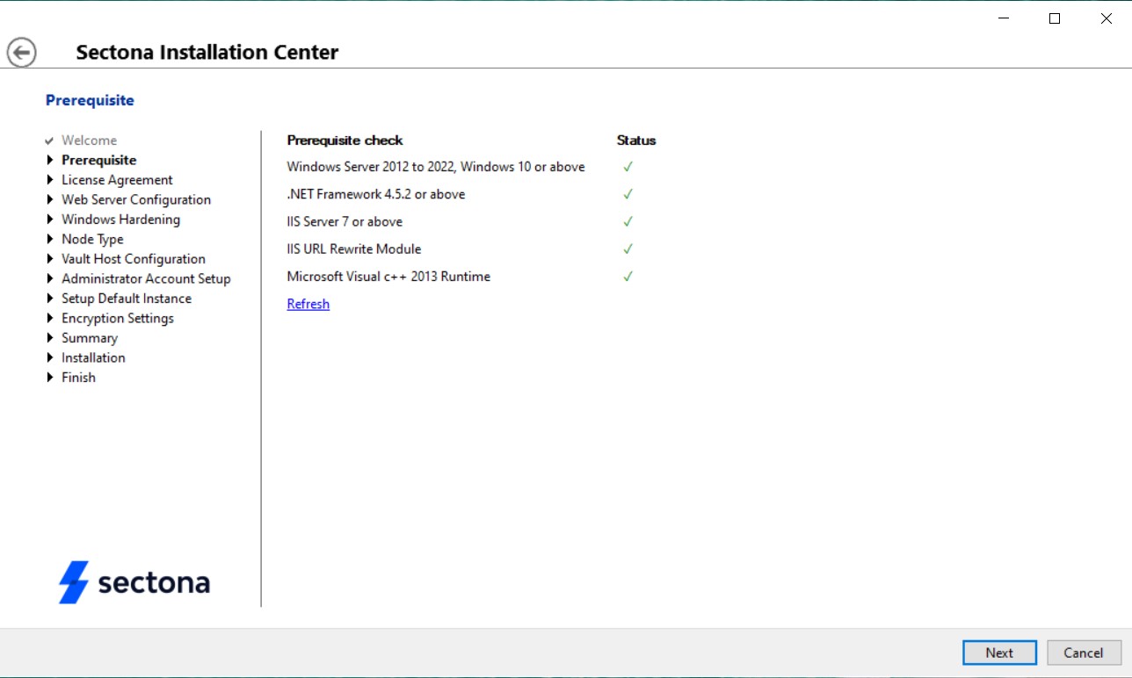Click the Next button to continue
The height and width of the screenshot is (678, 1132).
[998, 653]
